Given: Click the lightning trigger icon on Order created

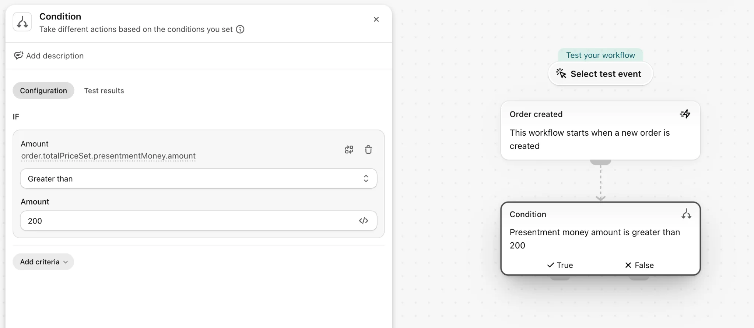Looking at the screenshot, I should (685, 114).
